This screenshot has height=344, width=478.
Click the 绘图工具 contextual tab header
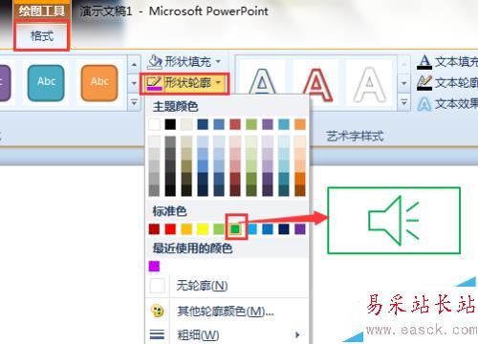[x=41, y=11]
